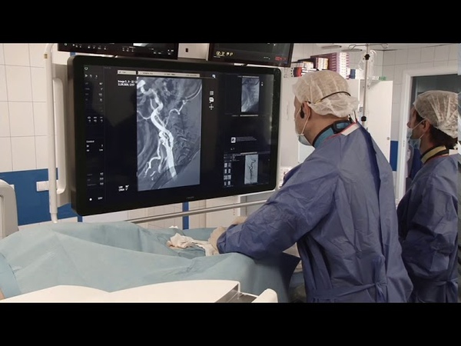This screenshot has height=346, width=461.
Task: Select the upper-right angiogram thumbnail
Action: 250,94
